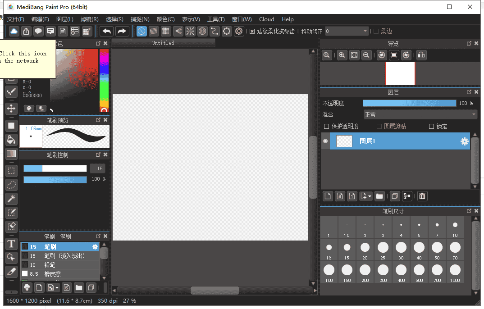Delete layer using the trash can icon
Screen dimensions: 484x309
(x=422, y=196)
